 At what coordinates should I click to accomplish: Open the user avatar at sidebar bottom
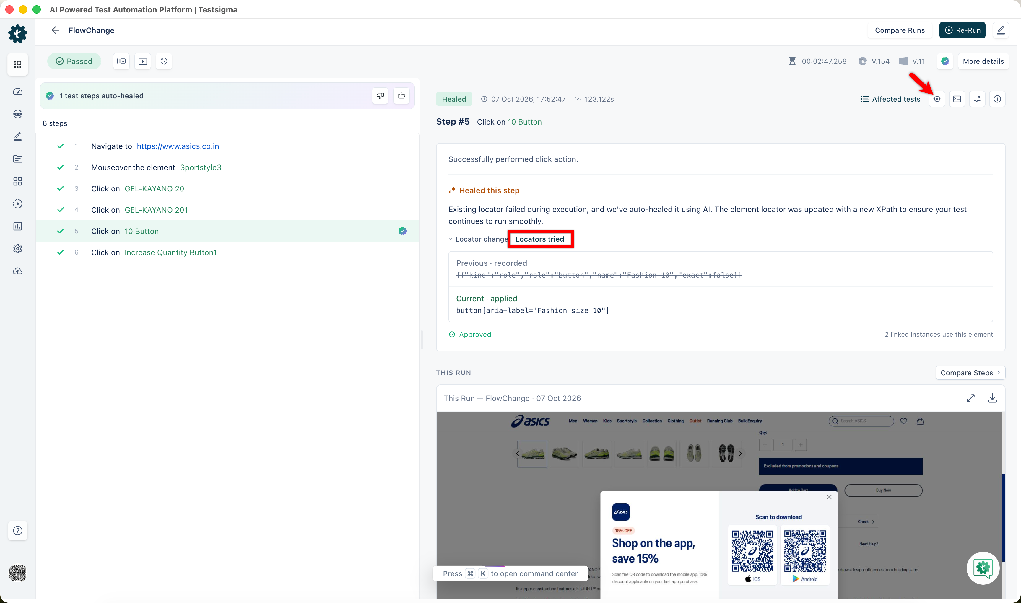click(17, 573)
